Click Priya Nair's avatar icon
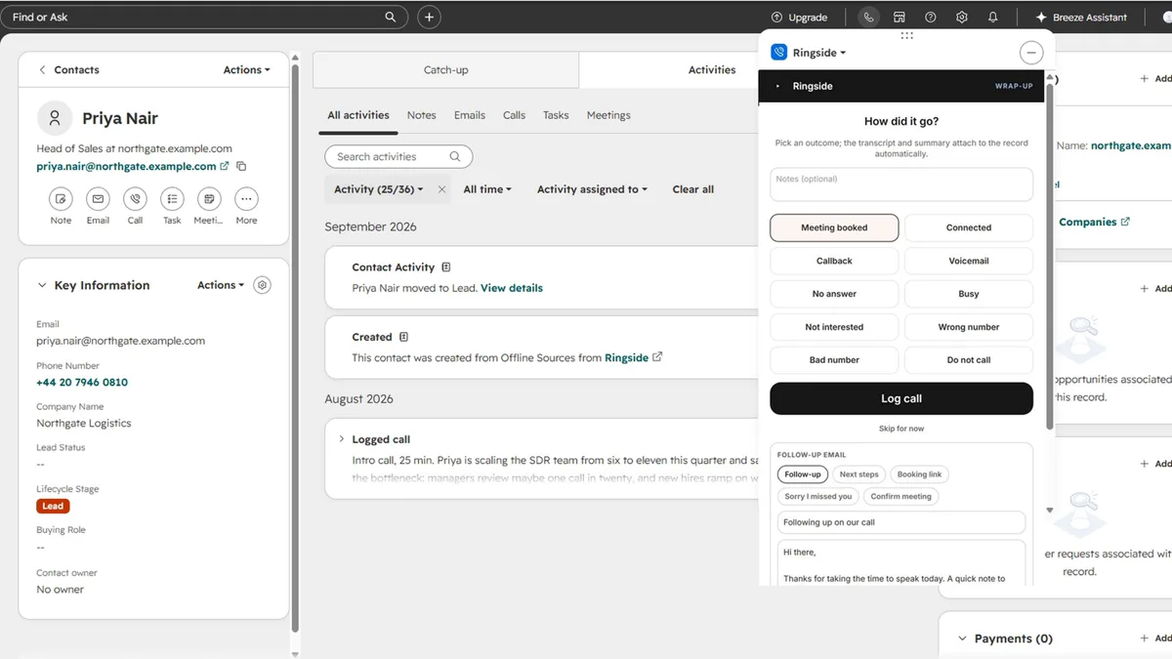Screen dimensions: 1172x659 click(55, 118)
